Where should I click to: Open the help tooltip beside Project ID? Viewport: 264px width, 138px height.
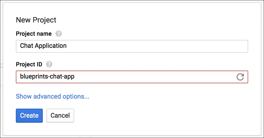pyautogui.click(x=49, y=64)
